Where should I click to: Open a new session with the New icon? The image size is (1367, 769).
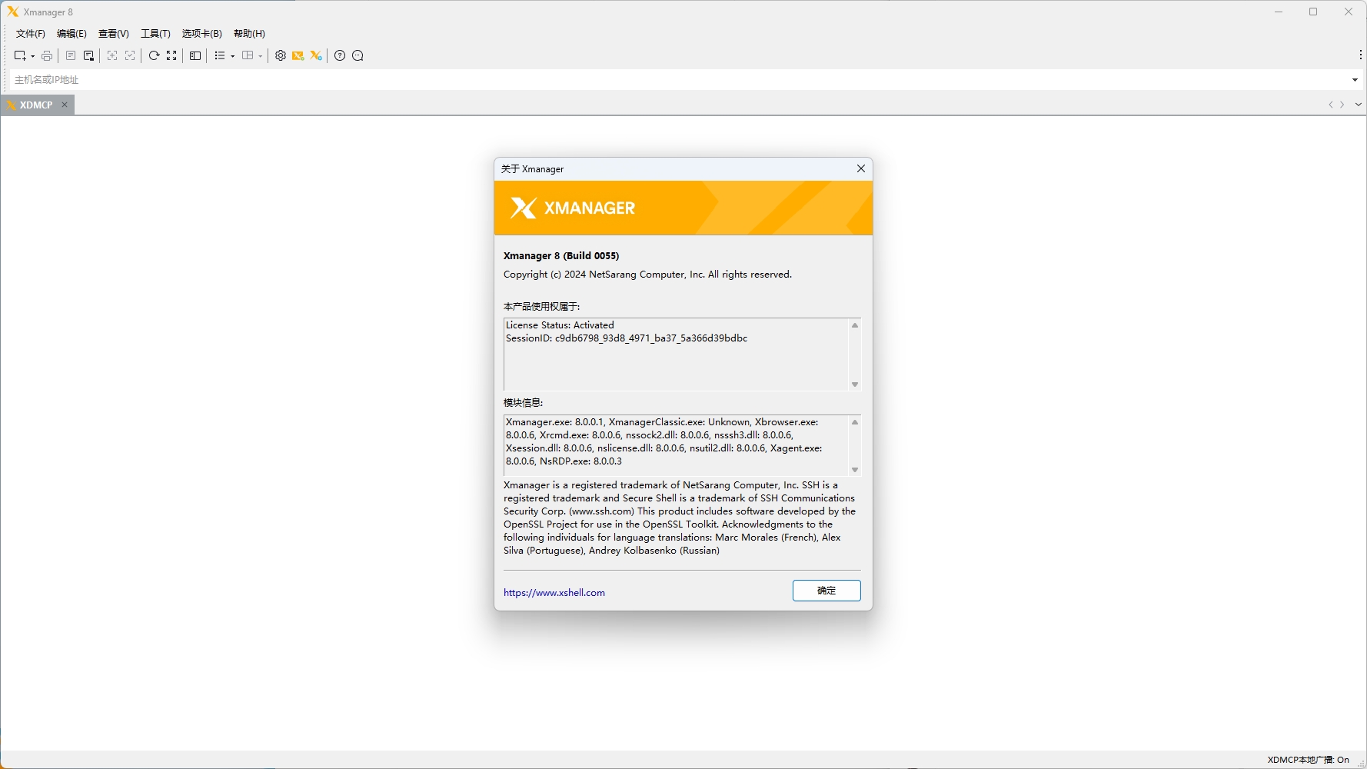pos(19,55)
